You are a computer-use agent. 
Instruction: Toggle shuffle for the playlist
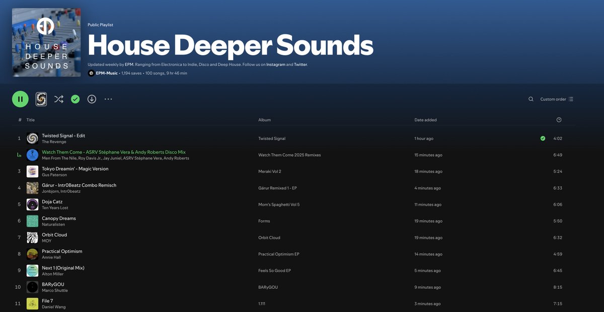(x=58, y=99)
